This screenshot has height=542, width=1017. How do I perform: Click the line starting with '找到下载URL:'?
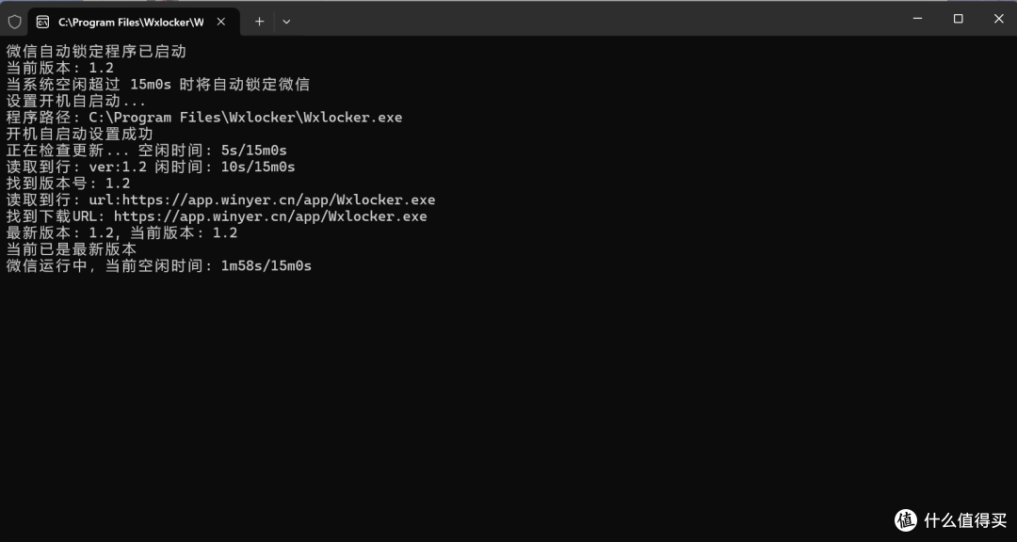coord(217,216)
